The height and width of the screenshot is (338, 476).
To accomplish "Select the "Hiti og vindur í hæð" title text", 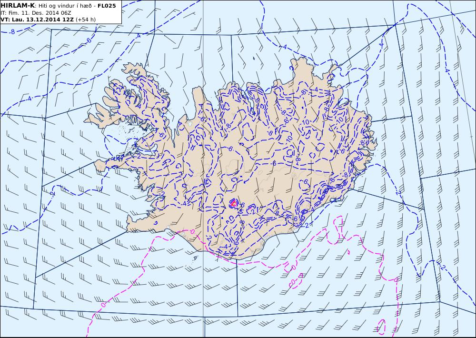I will coord(66,6).
